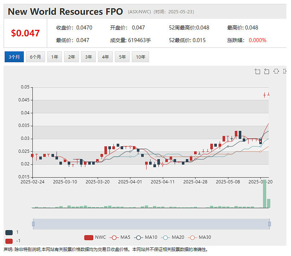This screenshot has width=291, height=256.
Task: Click the 成交量: 619463手 value
Action: tap(130, 40)
